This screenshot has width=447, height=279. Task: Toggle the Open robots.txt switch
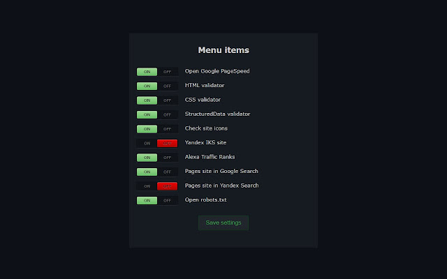coord(157,200)
